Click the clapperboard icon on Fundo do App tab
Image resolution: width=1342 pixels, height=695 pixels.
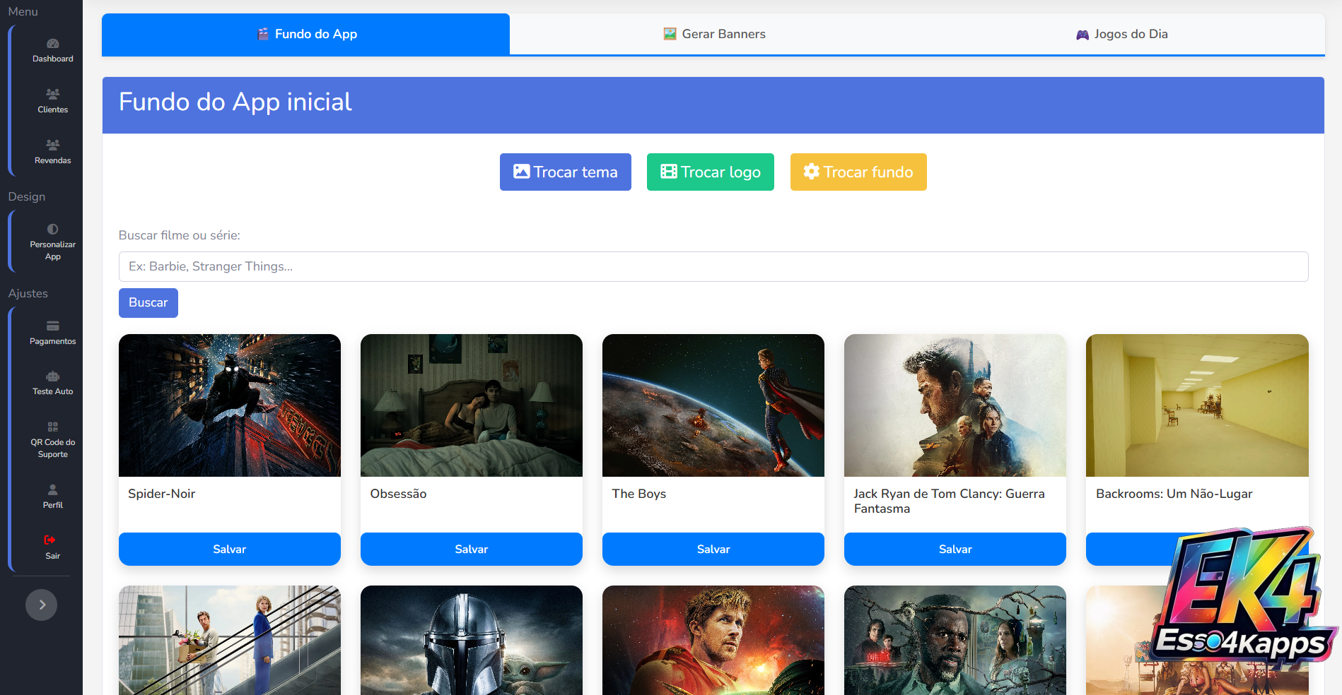pos(263,34)
